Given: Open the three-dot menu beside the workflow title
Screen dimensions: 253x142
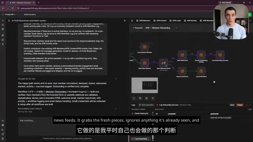Looking at the screenshot, I should pyautogui.click(x=176, y=28).
